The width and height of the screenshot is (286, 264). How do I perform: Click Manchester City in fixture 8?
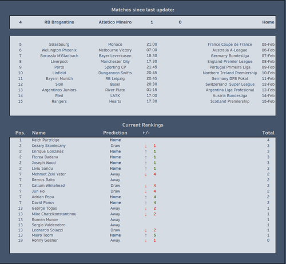(x=115, y=62)
